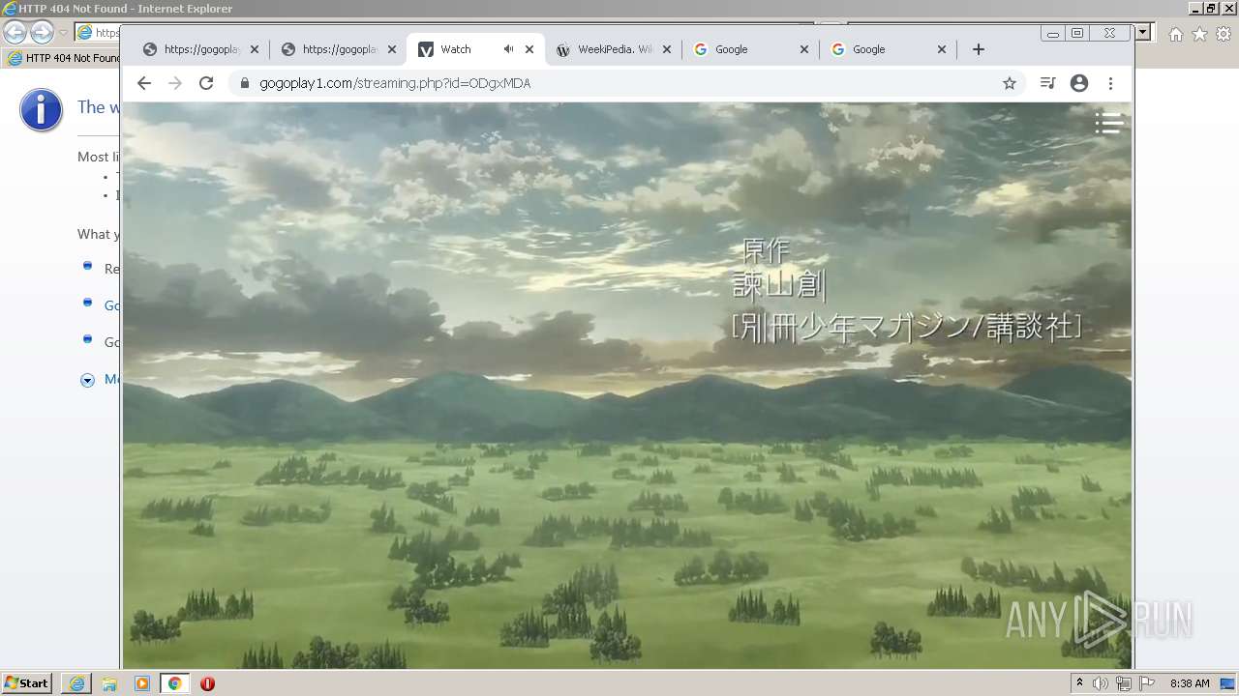Click Internet Explorer's forward button
This screenshot has width=1239, height=696.
tap(42, 33)
